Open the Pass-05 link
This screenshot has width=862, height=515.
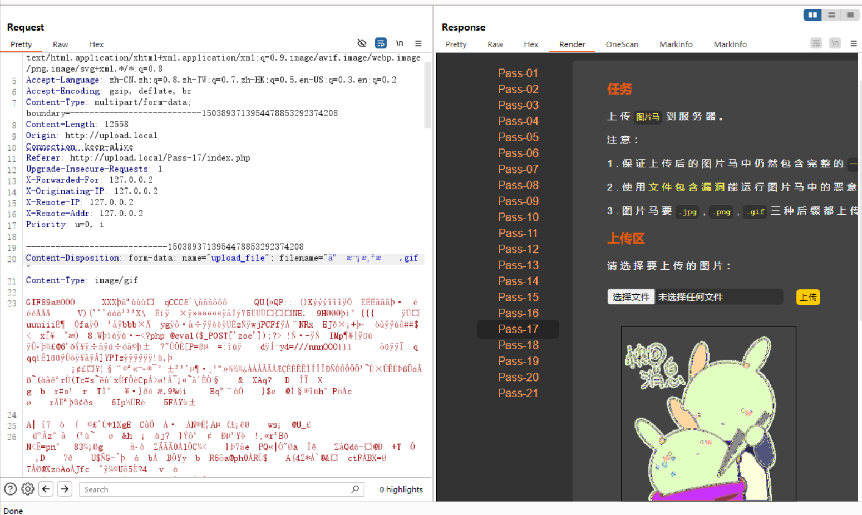click(518, 137)
